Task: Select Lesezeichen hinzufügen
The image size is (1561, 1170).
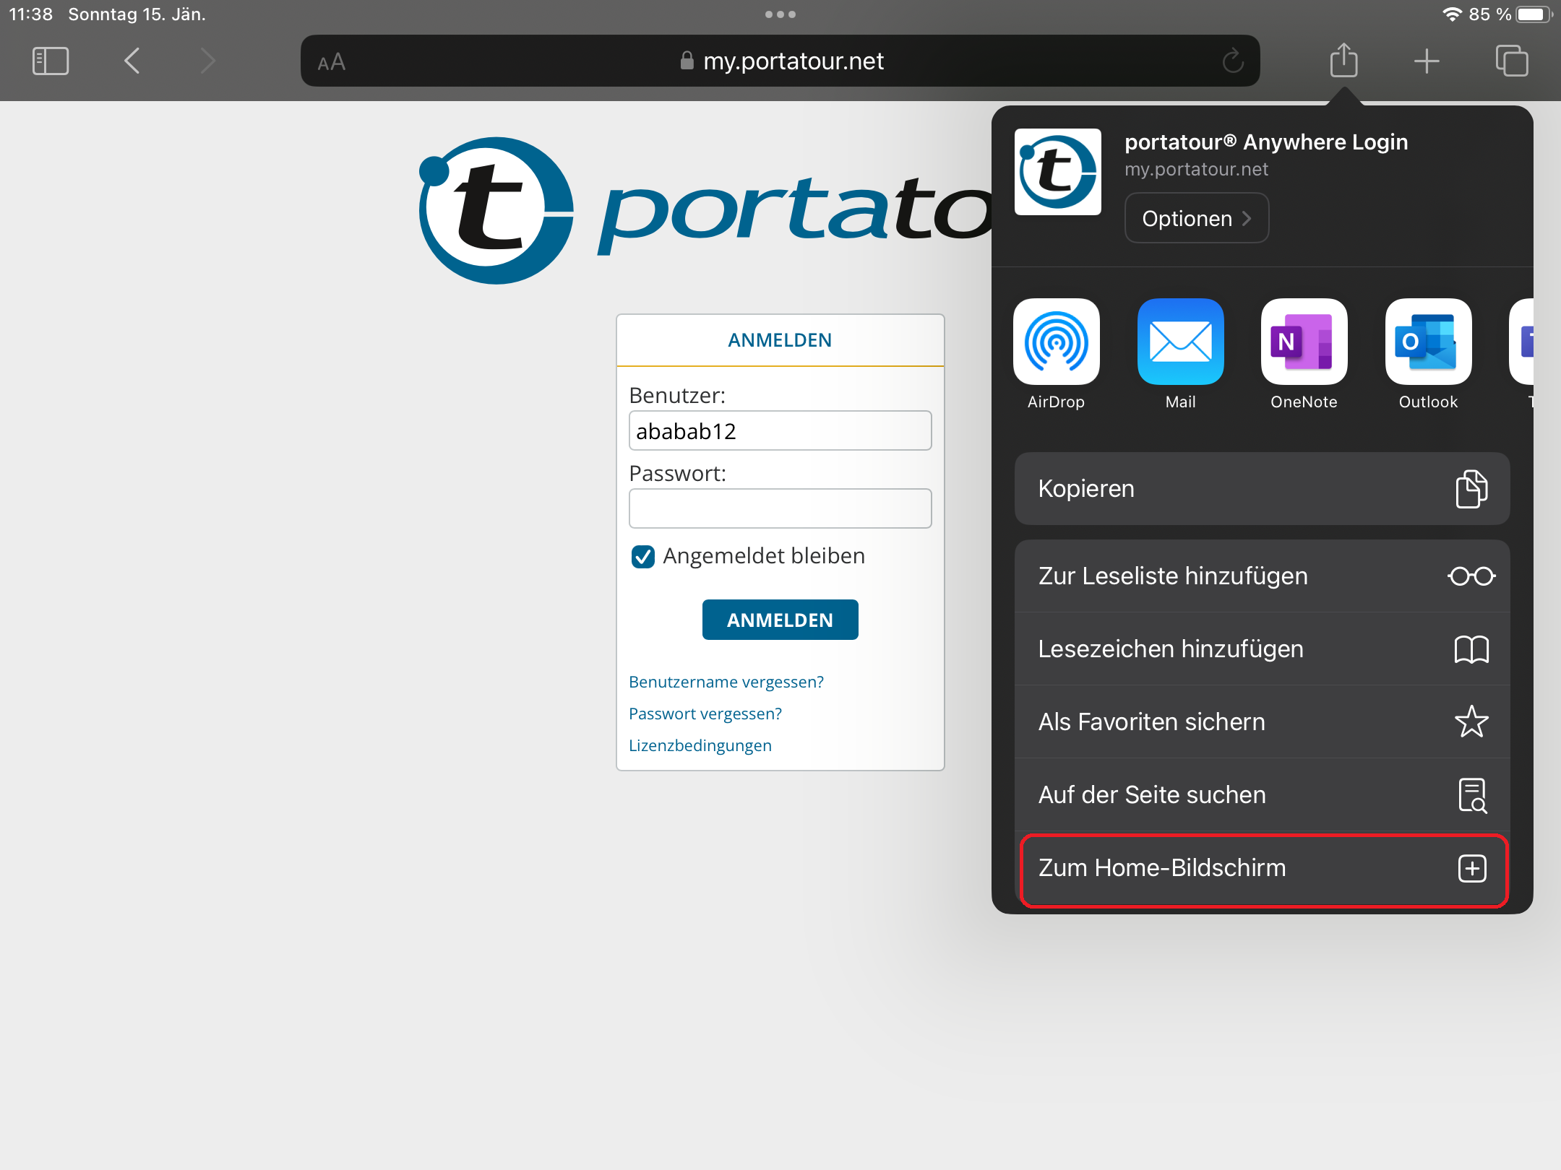Action: (x=1262, y=649)
